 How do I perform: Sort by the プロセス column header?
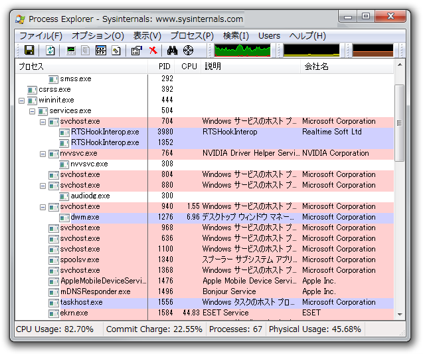click(82, 66)
